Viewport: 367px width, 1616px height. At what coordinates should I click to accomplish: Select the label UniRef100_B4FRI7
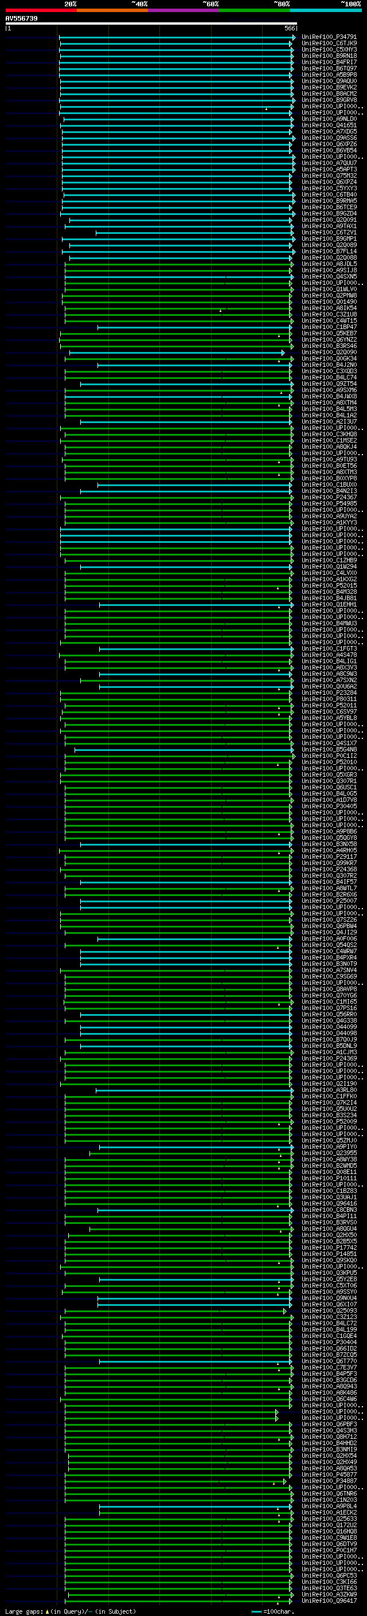(329, 62)
